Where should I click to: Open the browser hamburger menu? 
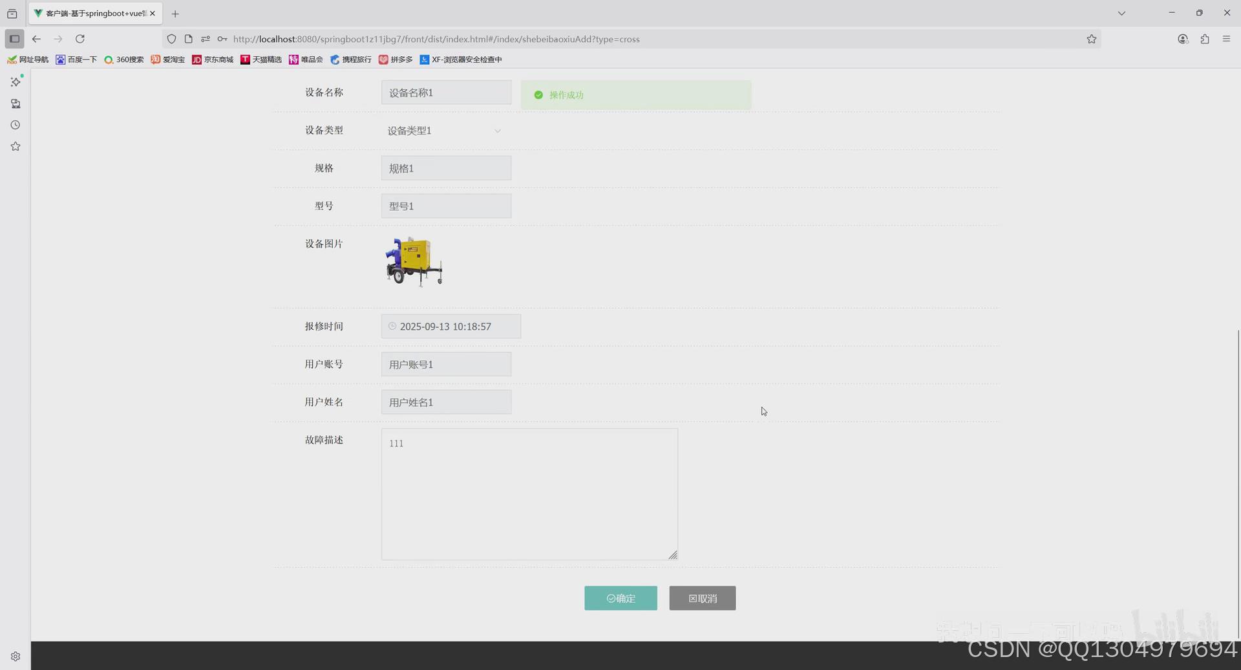[1226, 39]
